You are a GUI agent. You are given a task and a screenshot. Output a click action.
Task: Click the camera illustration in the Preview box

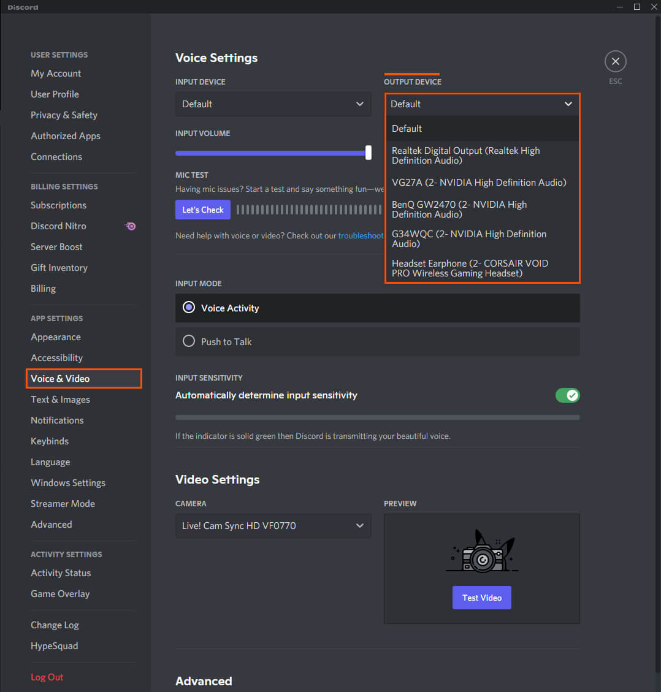tap(482, 551)
